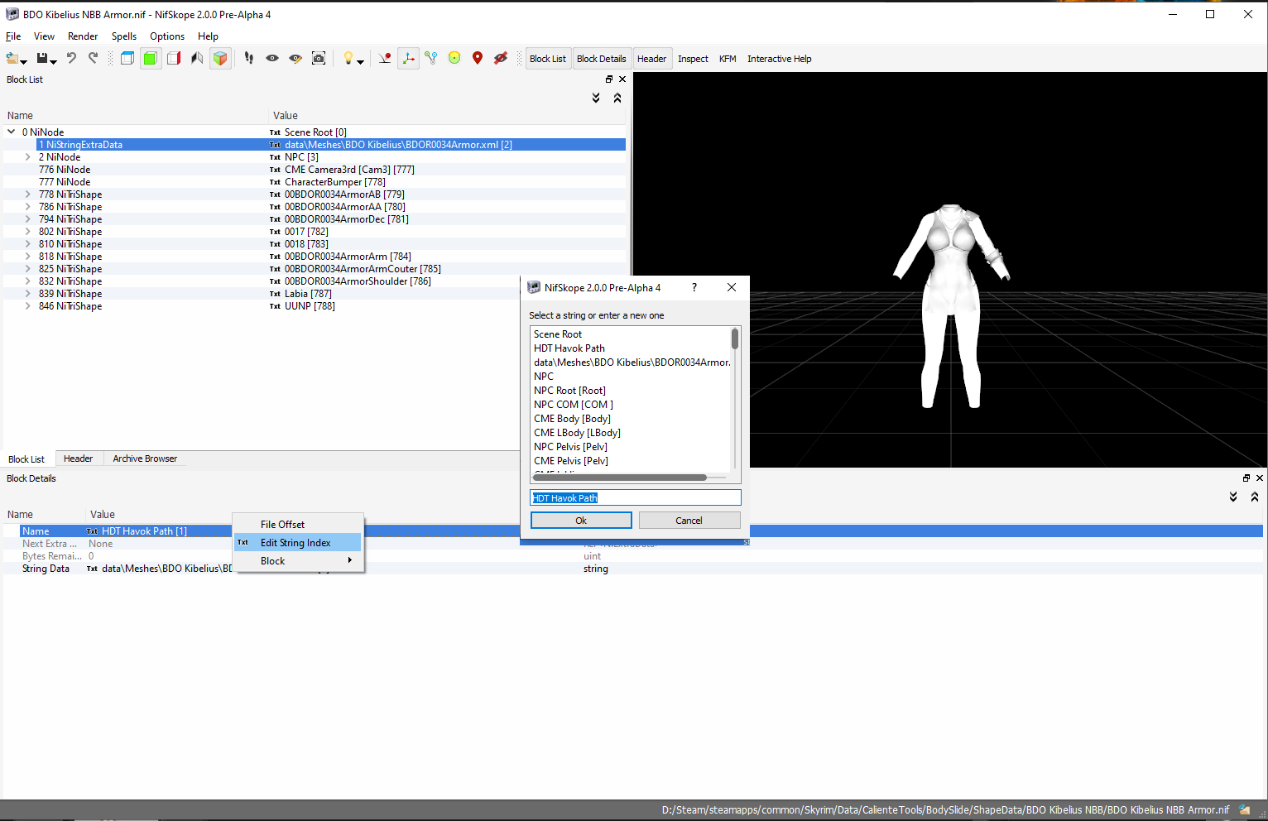Toggle the Header toolbar button

coord(651,59)
